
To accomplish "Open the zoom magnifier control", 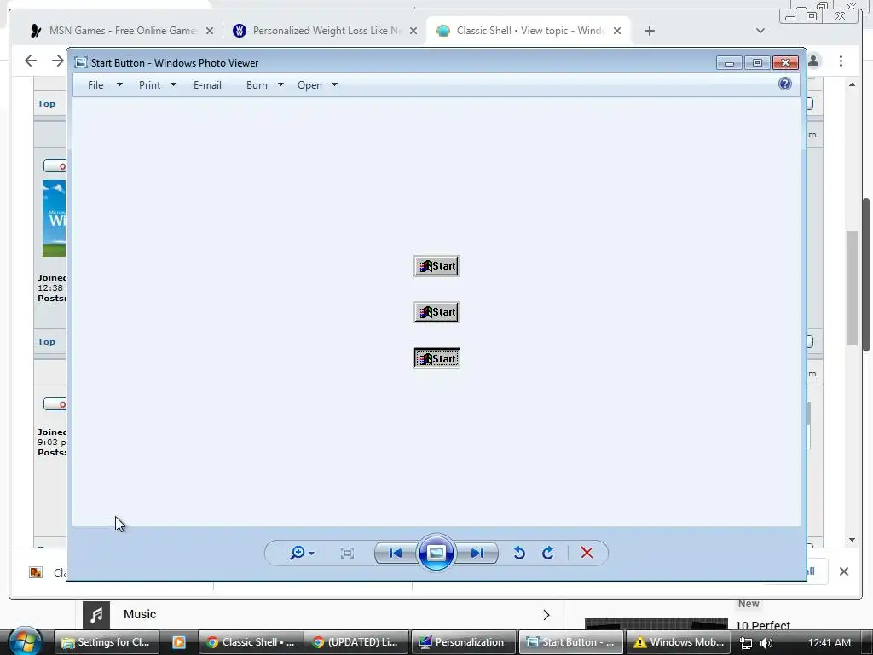I will (x=298, y=553).
